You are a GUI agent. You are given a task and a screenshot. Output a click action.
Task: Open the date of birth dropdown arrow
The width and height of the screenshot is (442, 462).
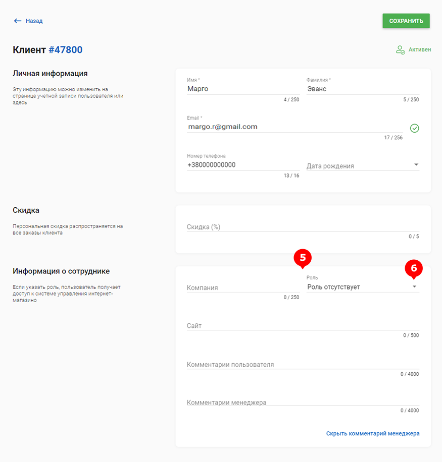tap(416, 165)
